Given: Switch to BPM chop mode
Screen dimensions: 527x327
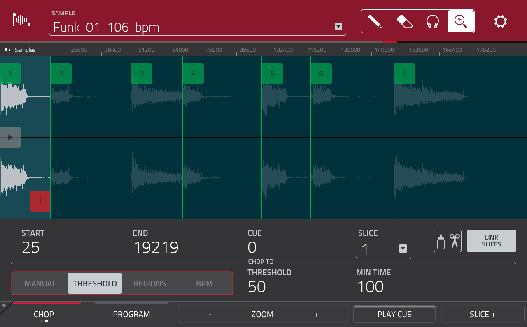Looking at the screenshot, I should [205, 283].
